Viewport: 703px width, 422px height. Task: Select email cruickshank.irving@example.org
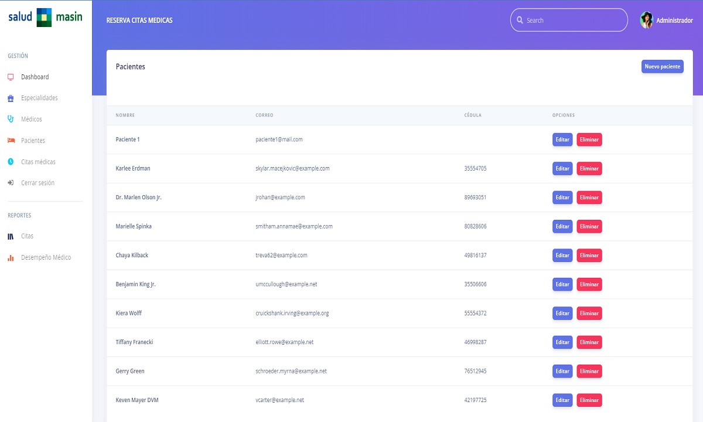point(292,313)
